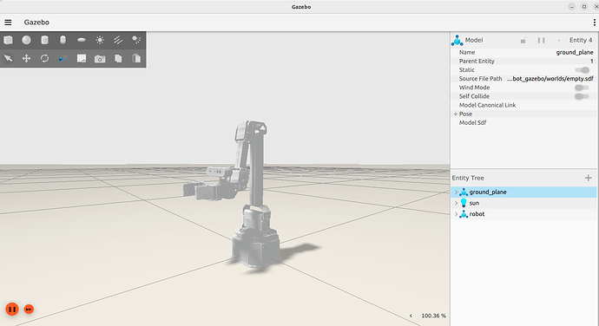Screen dimensions: 599x326
Task: Select robot in the Entity Tree
Action: click(x=477, y=214)
